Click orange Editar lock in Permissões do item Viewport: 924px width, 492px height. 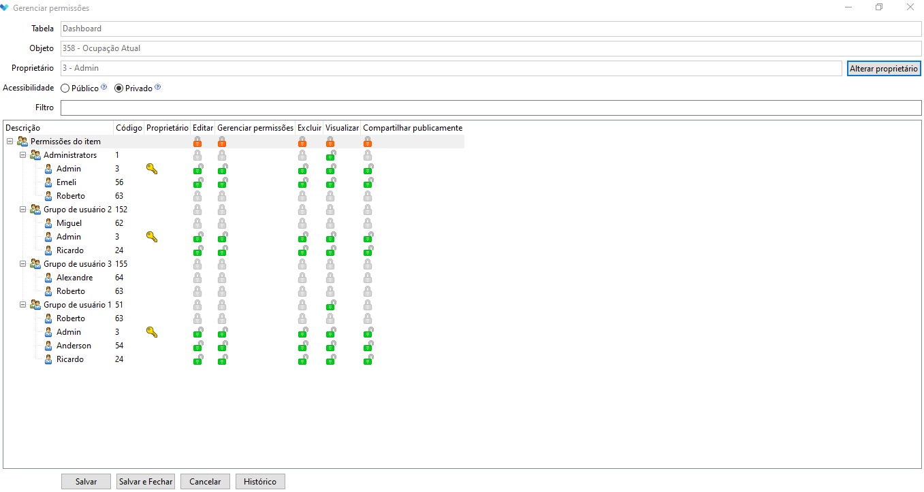[197, 142]
